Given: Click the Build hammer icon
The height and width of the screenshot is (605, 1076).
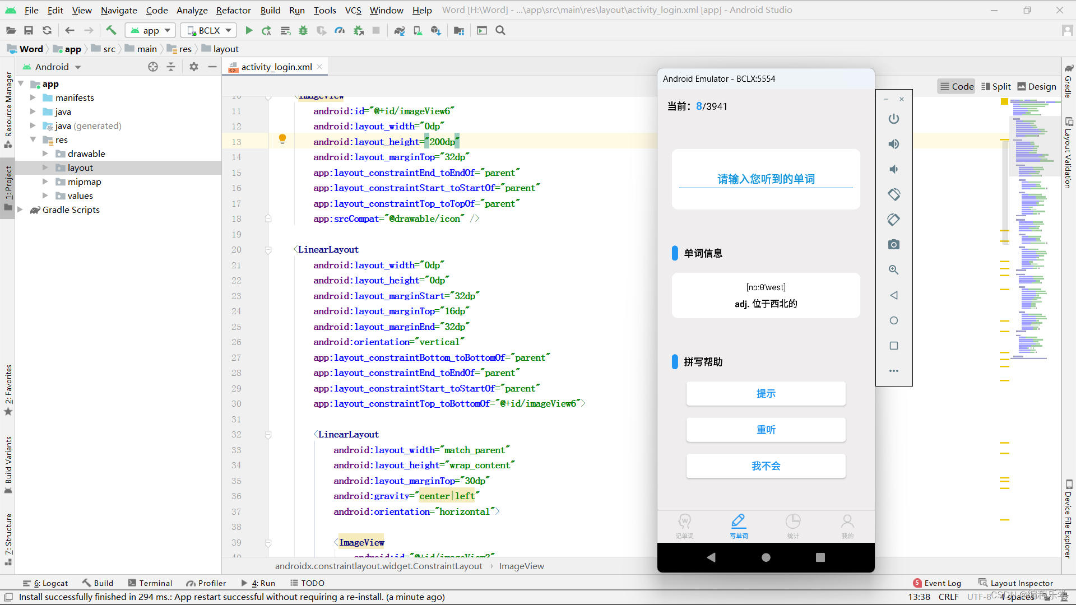Looking at the screenshot, I should tap(111, 31).
